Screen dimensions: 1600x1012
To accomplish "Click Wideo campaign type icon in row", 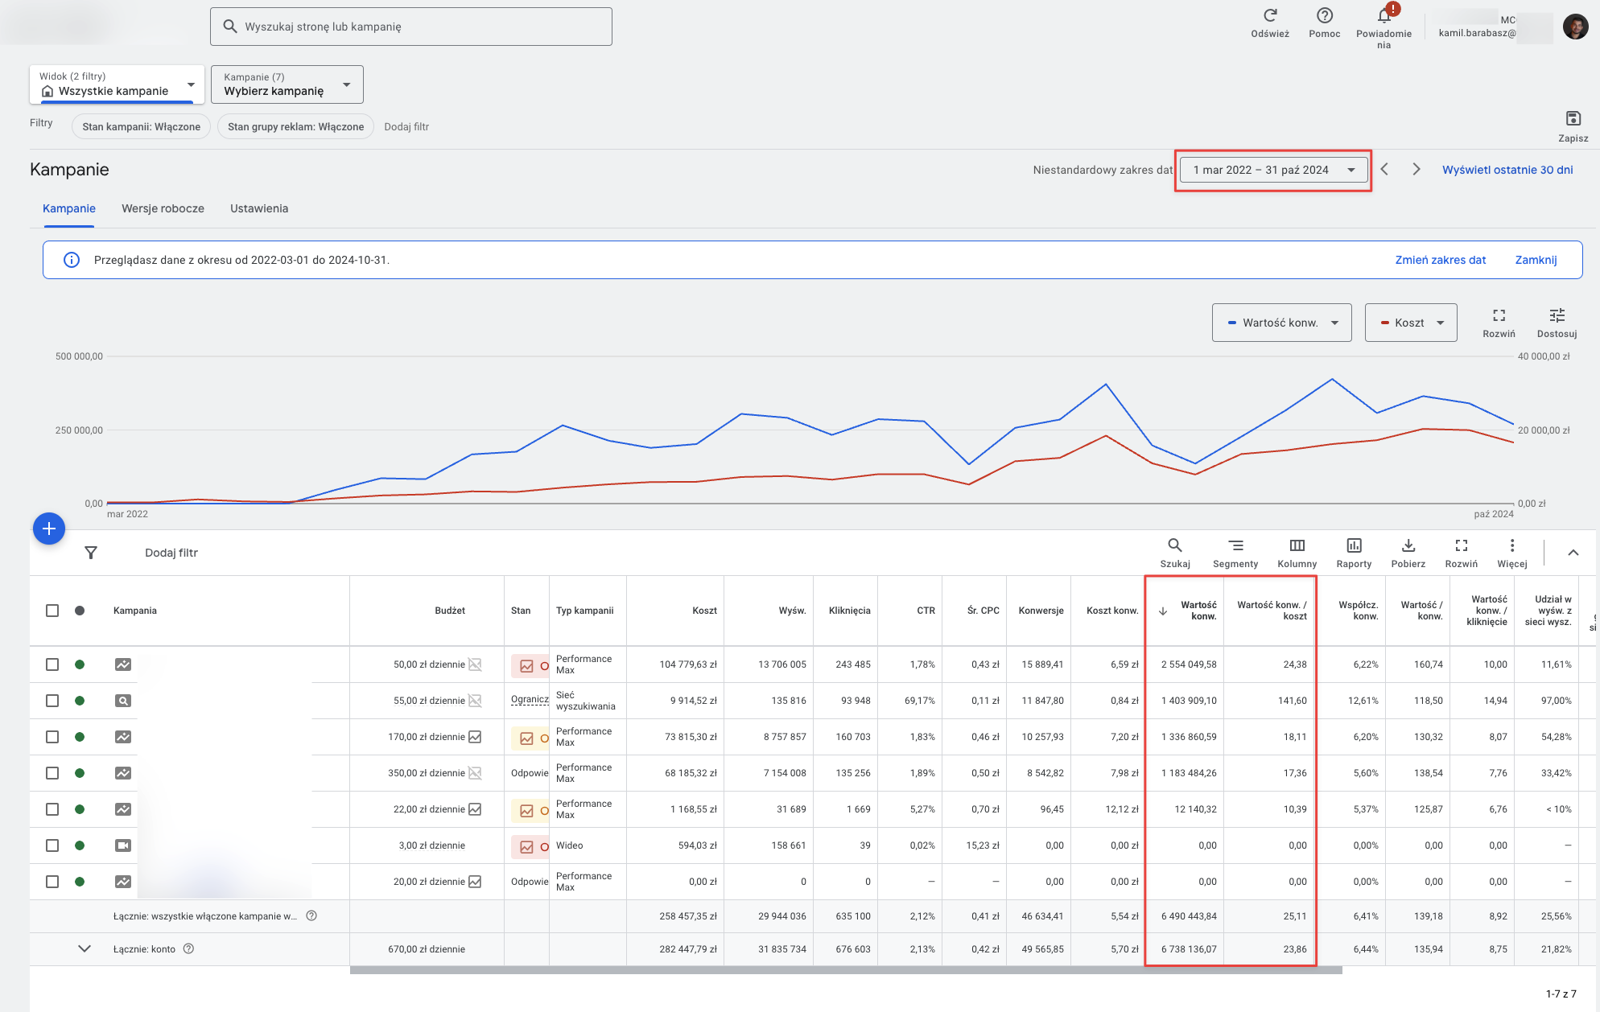I will click(x=122, y=845).
